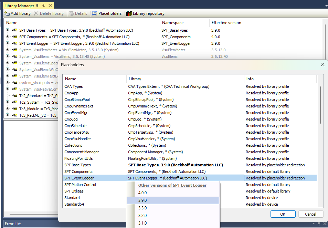
Task: Select the Component Manager placeholder name
Action: point(82,152)
